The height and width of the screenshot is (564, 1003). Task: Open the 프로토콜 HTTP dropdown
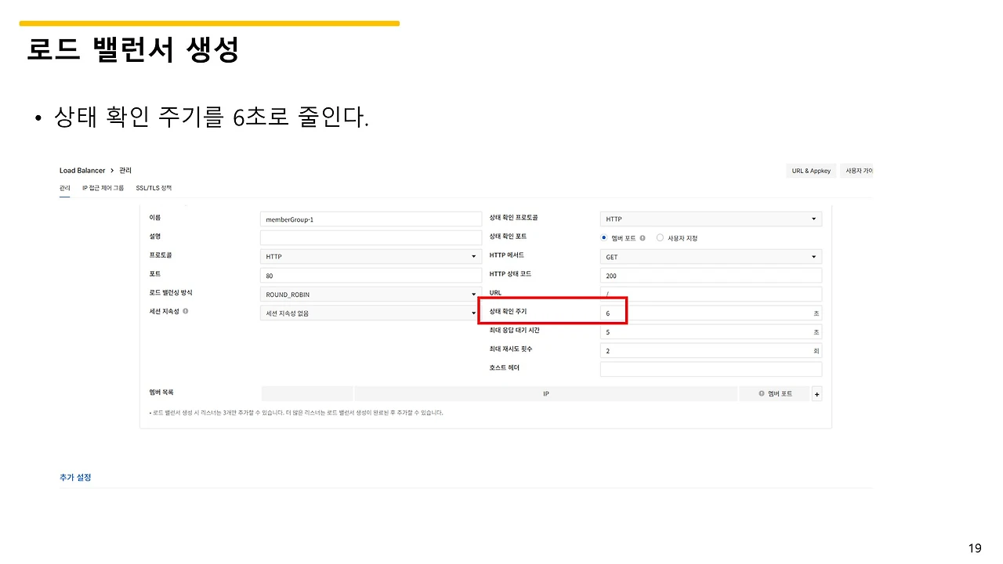pyautogui.click(x=371, y=257)
